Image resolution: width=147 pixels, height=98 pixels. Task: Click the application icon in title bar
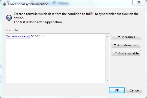4,4
